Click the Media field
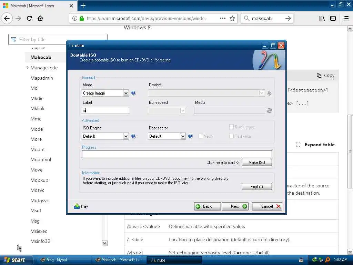 (x=229, y=110)
